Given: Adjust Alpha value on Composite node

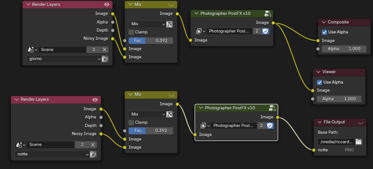Looking at the screenshot, I should (x=344, y=49).
